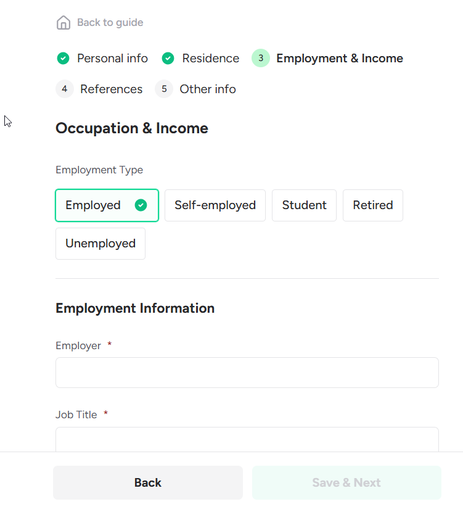Click the step 5 number circle
Screen dimensions: 463x512
pyautogui.click(x=164, y=89)
